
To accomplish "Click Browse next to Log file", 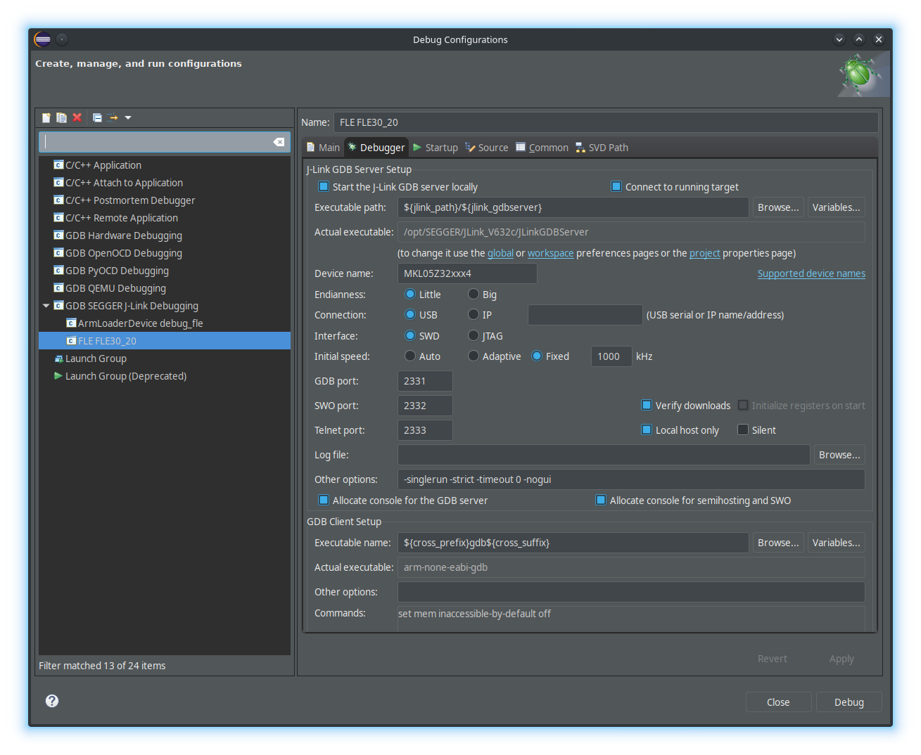I will (839, 455).
